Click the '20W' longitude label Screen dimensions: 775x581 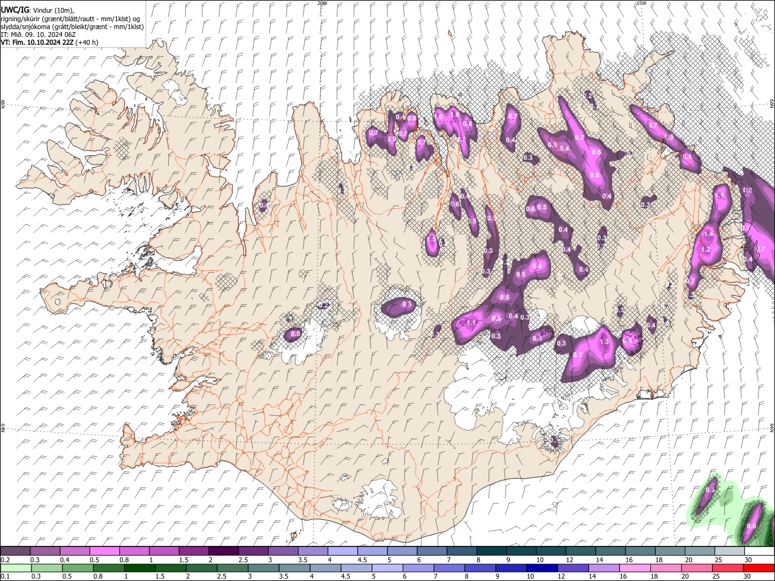[322, 3]
